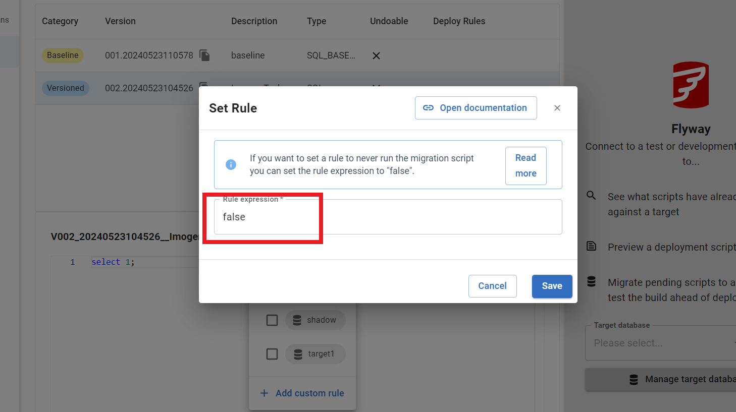Image resolution: width=736 pixels, height=412 pixels.
Task: Enable the target1 checkbox
Action: point(272,354)
